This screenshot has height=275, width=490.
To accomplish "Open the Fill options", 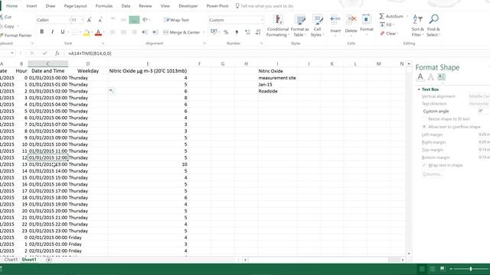I will [386, 24].
